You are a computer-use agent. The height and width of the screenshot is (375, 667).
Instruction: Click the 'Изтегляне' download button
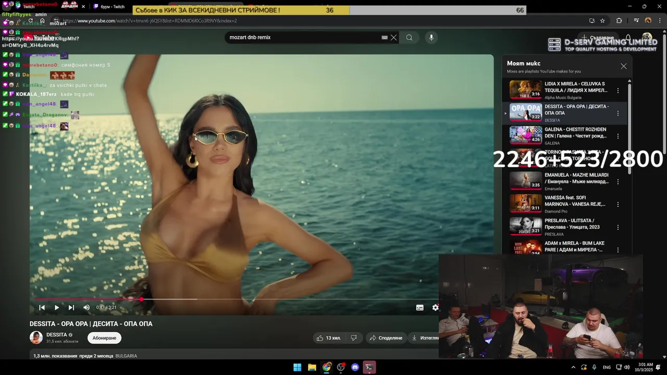pyautogui.click(x=425, y=338)
